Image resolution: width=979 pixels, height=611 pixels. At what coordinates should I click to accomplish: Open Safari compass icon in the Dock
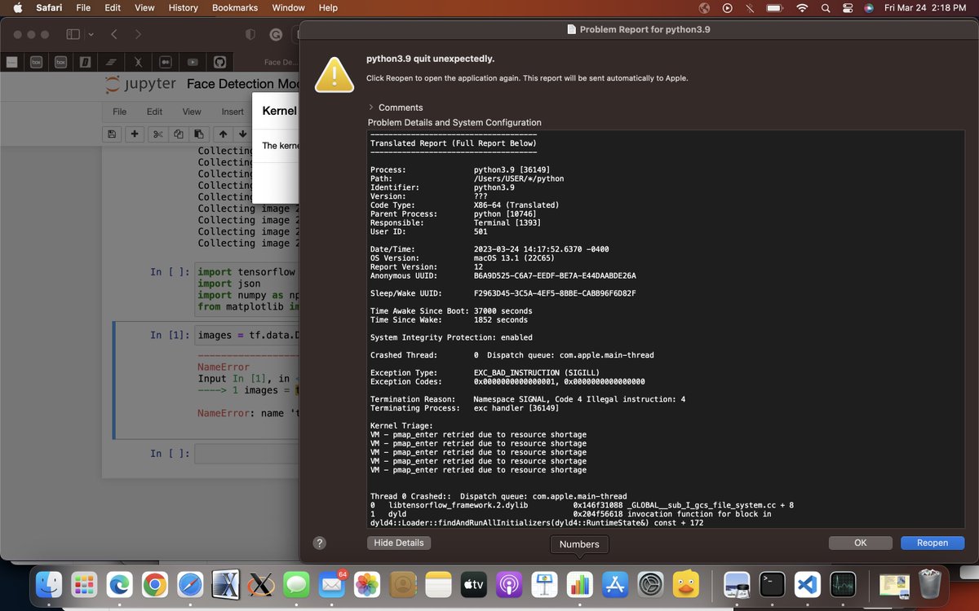click(x=190, y=583)
